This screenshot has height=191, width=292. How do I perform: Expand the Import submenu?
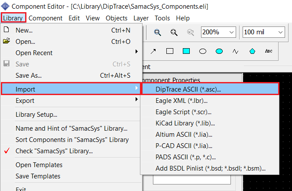click(x=71, y=89)
